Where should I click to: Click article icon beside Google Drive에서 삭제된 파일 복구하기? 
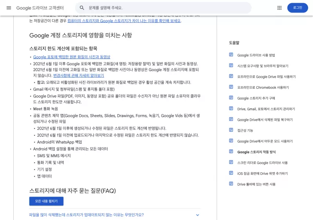click(x=231, y=119)
